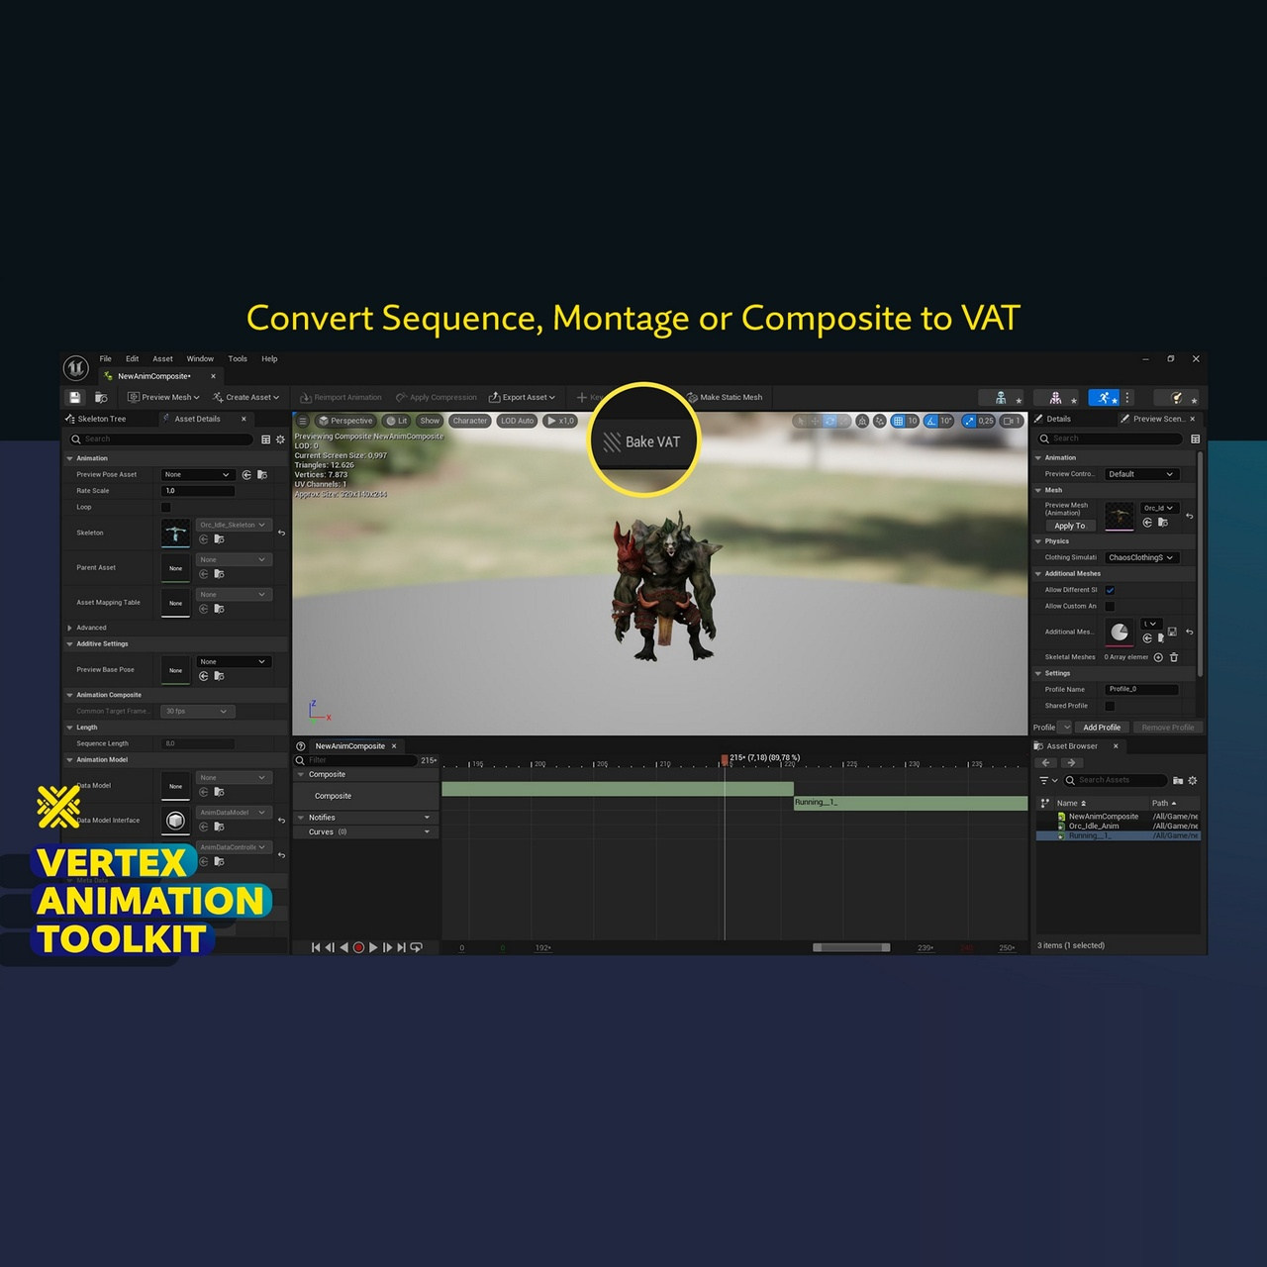Open the Asset Details table view options icon

pyautogui.click(x=265, y=439)
